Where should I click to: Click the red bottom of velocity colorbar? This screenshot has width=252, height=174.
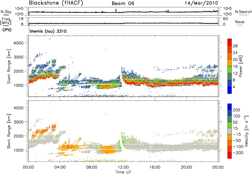pos(230,155)
